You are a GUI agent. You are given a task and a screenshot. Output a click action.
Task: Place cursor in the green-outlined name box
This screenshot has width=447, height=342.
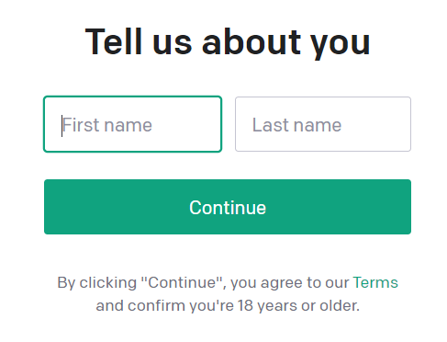click(132, 124)
